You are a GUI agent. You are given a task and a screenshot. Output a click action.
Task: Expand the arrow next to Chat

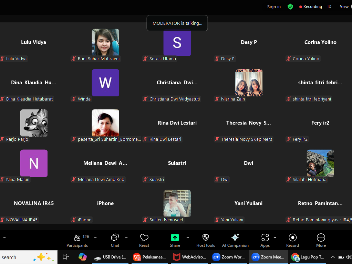(x=126, y=237)
